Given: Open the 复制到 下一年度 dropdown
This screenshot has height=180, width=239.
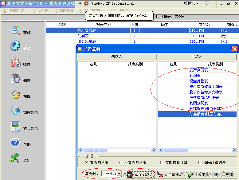Looking at the screenshot, I should pyautogui.click(x=119, y=174).
